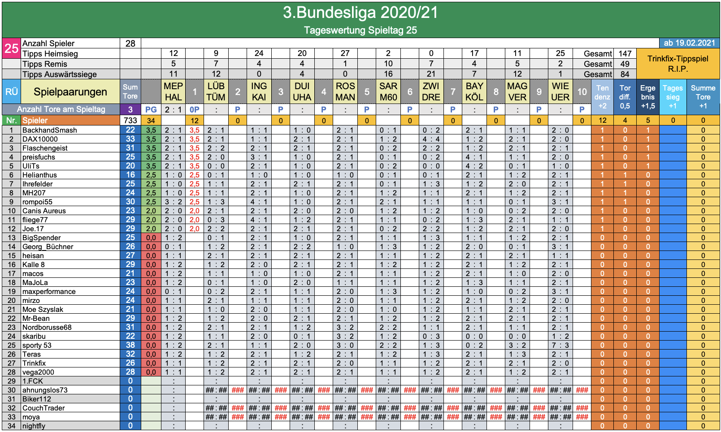
Task: Click the 'Spielpaarungen' header cell
Action: 70,92
